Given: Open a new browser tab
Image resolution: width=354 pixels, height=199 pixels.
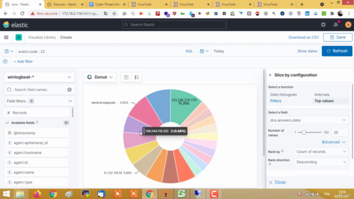Looking at the screenshot, I should click(x=302, y=4).
